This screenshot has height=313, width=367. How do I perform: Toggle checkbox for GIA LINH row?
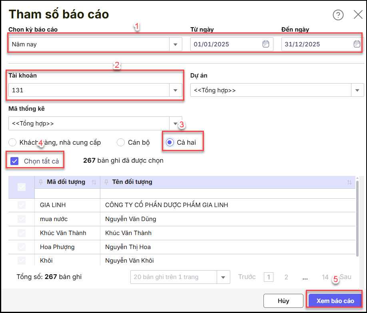tap(22, 205)
